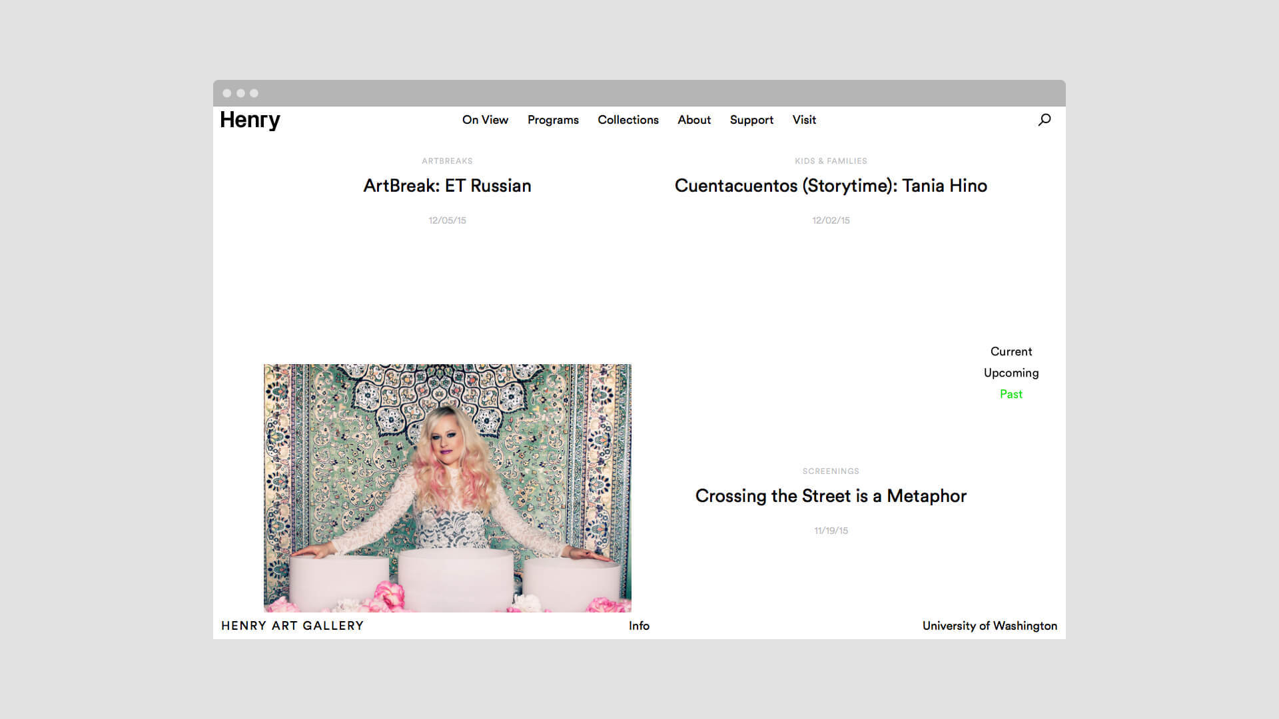Screen dimensions: 1279x719
Task: Show Upcoming events
Action: point(1011,373)
